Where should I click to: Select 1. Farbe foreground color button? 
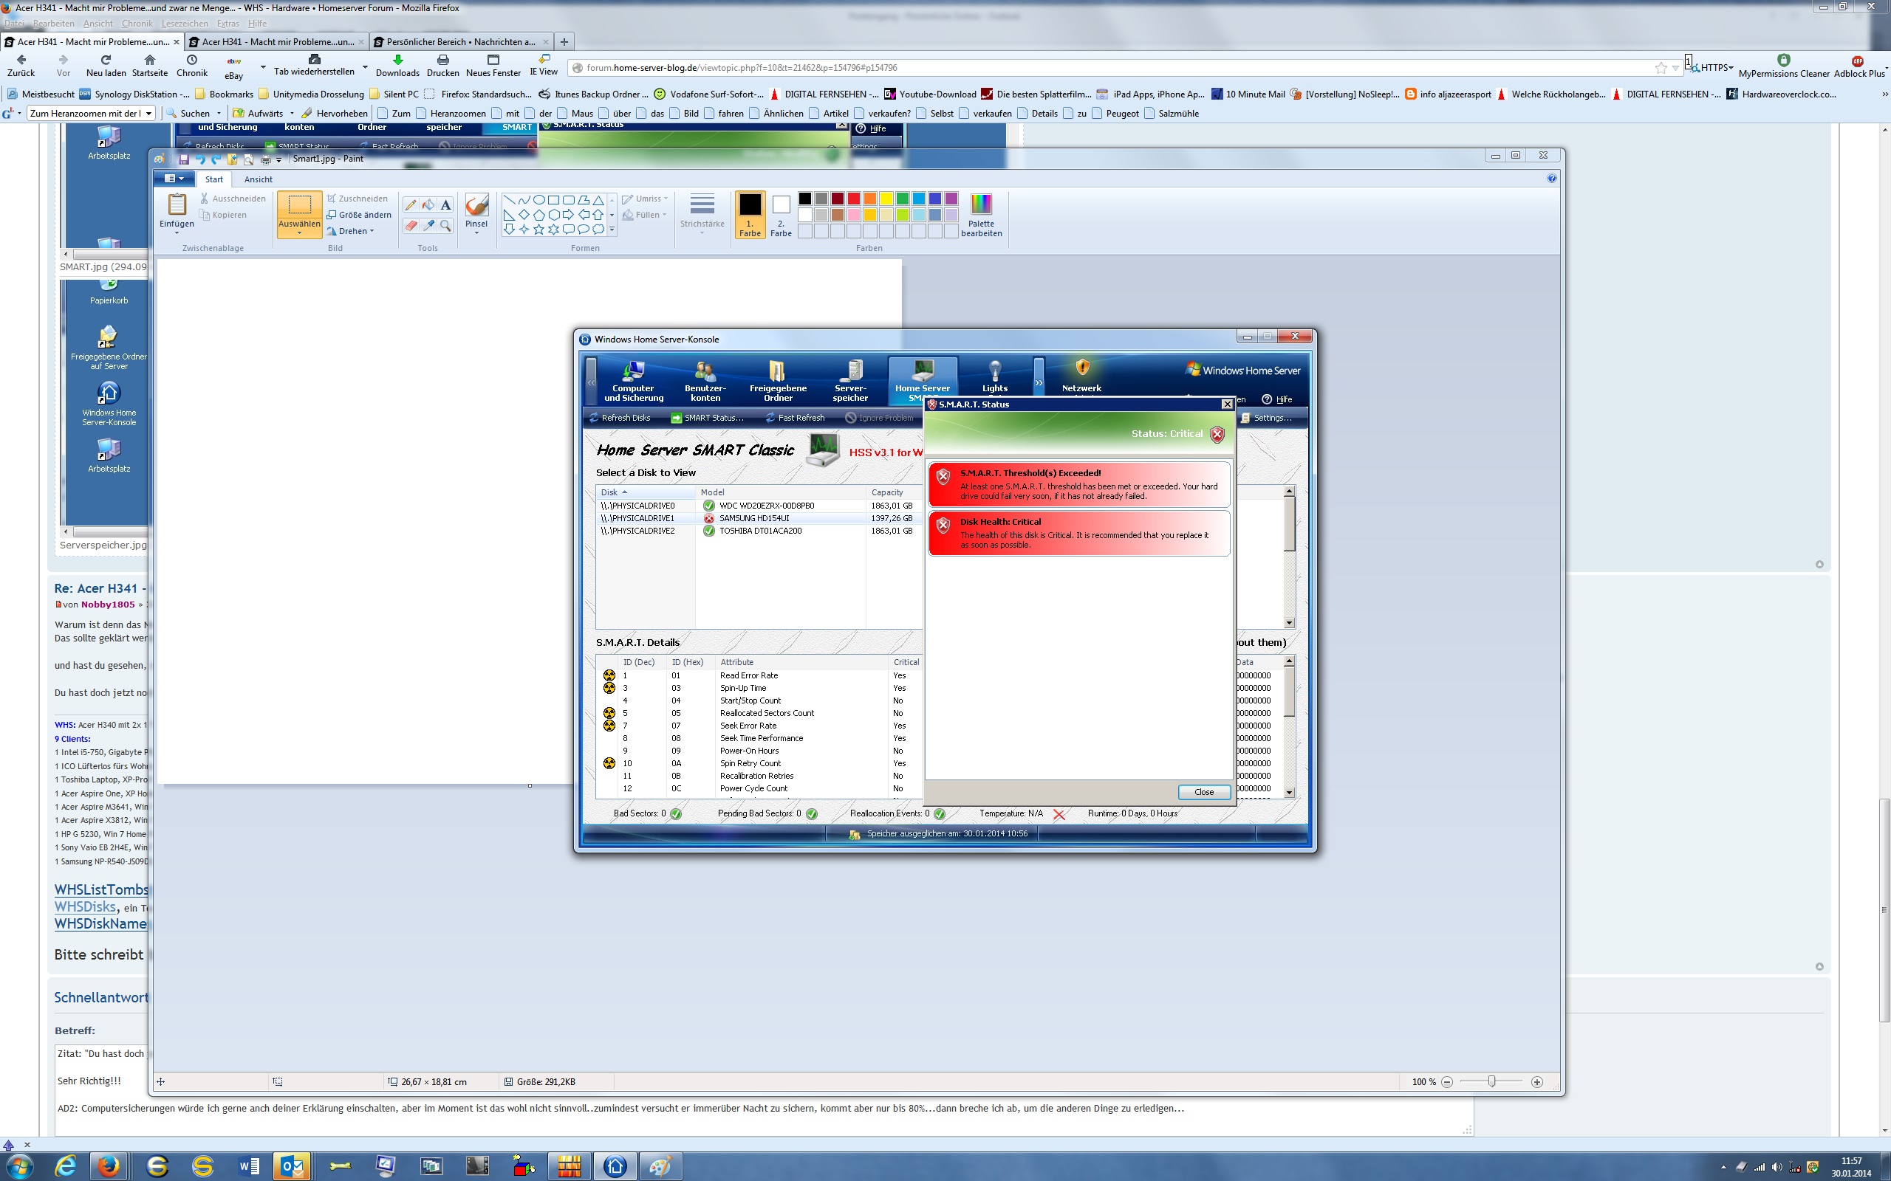[749, 214]
